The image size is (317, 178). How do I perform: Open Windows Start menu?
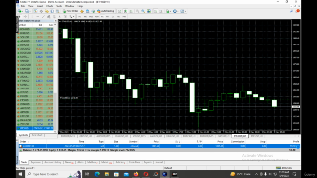point(20,174)
